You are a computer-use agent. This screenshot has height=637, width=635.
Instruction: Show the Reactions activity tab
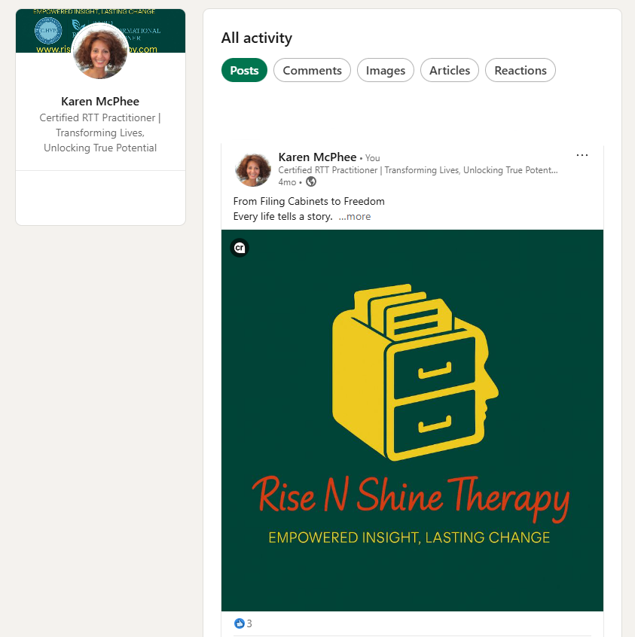point(521,70)
